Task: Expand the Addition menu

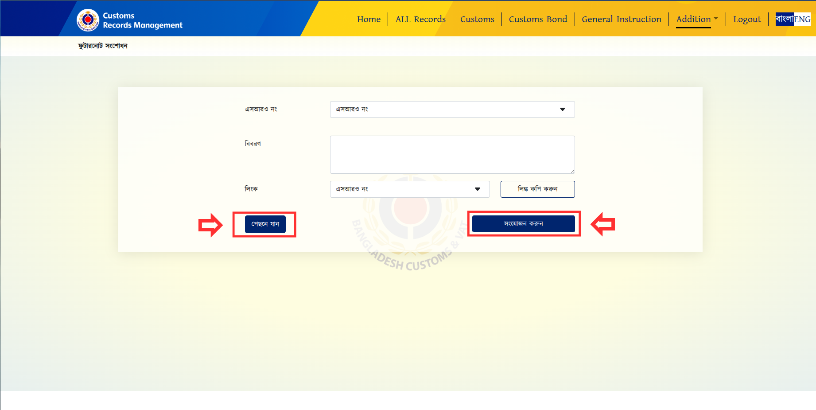Action: coord(697,19)
